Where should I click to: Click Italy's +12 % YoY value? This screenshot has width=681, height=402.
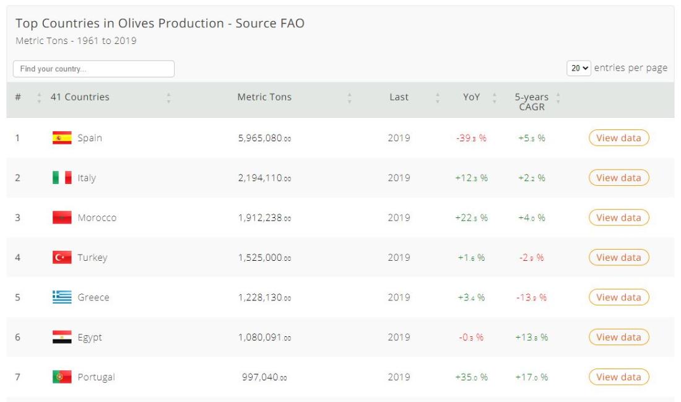click(x=471, y=178)
